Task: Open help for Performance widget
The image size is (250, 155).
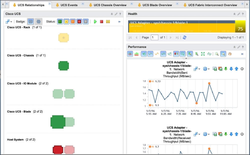Action: tap(243, 47)
